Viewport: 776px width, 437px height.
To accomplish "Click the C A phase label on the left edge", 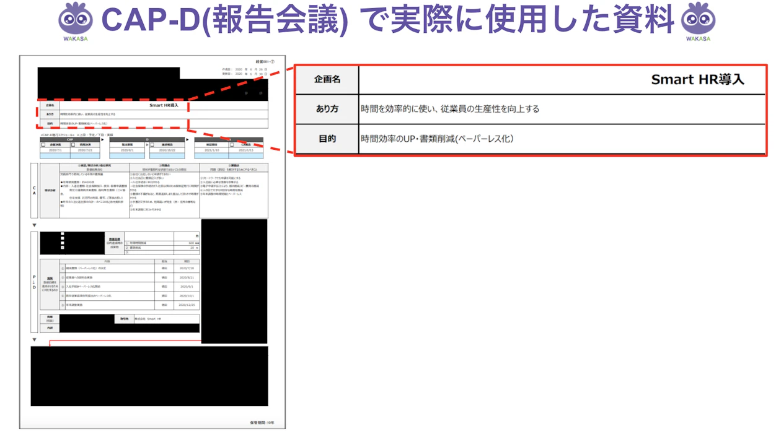I will (x=34, y=191).
